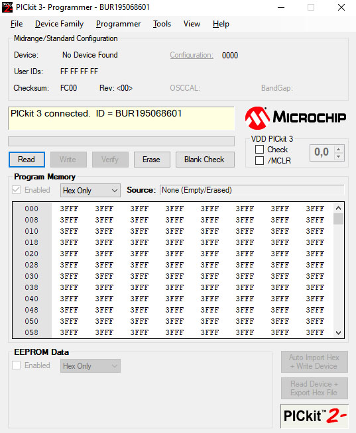The width and height of the screenshot is (356, 433).
Task: Select first memory cell at address 000
Action: [69, 209]
